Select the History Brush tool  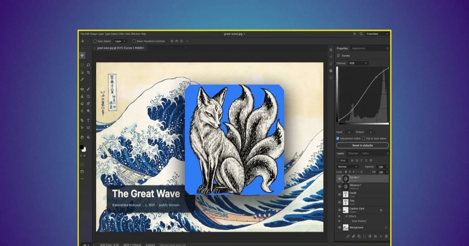89,96
